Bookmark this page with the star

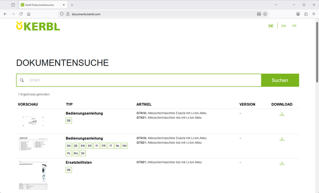tap(265, 14)
